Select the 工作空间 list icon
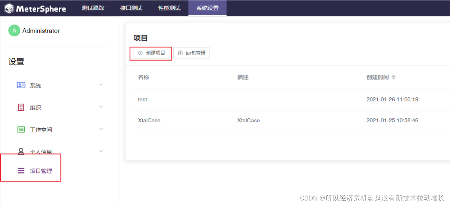 pyautogui.click(x=20, y=129)
